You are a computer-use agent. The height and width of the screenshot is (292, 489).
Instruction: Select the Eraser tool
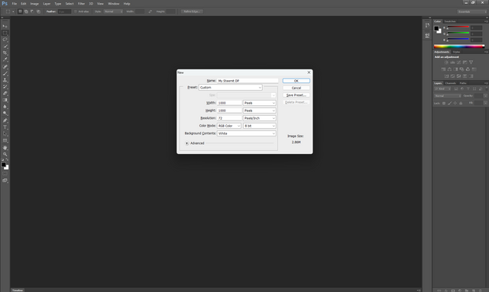5,93
